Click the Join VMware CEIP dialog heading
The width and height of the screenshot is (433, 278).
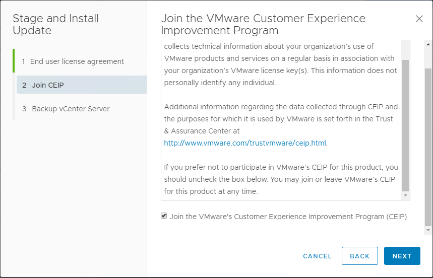263,25
